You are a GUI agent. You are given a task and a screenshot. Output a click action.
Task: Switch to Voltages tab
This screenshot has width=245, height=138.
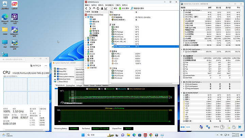click(79, 86)
